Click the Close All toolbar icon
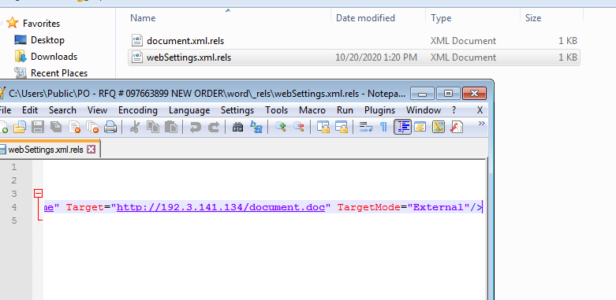The image size is (616, 300). (93, 127)
